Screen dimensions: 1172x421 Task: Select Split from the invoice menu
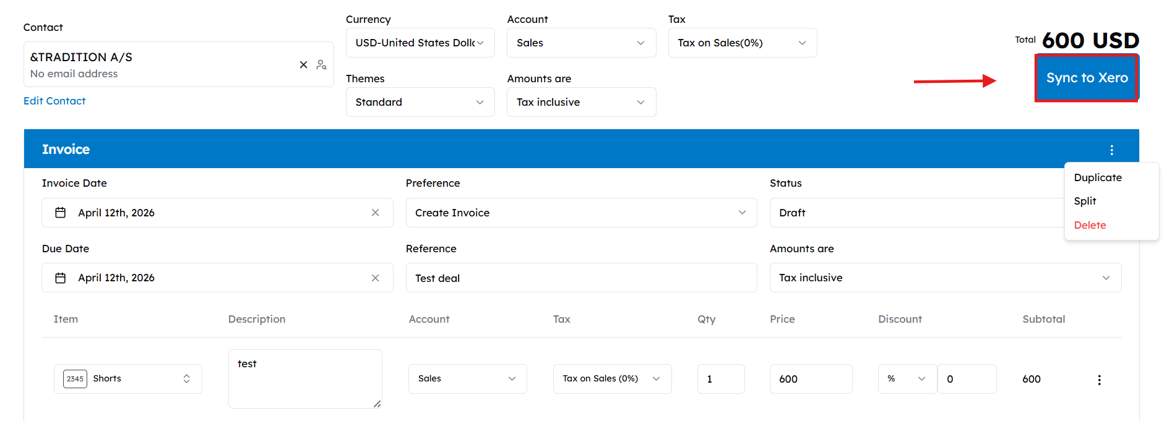click(x=1085, y=201)
